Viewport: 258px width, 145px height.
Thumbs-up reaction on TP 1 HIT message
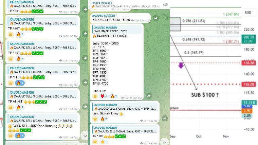(104, 142)
